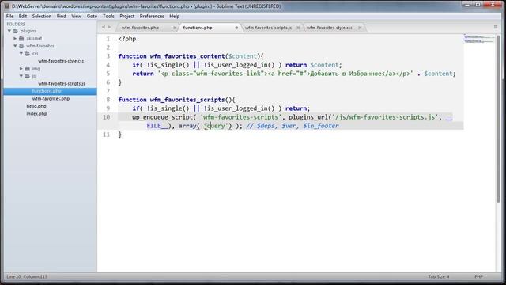Open the Goto menu
Viewport: 506px width, 285px height.
click(92, 16)
